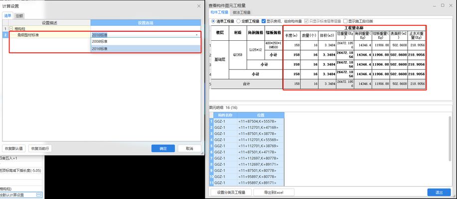Click the 恢复当前行 button
457x199 pixels.
coord(40,148)
